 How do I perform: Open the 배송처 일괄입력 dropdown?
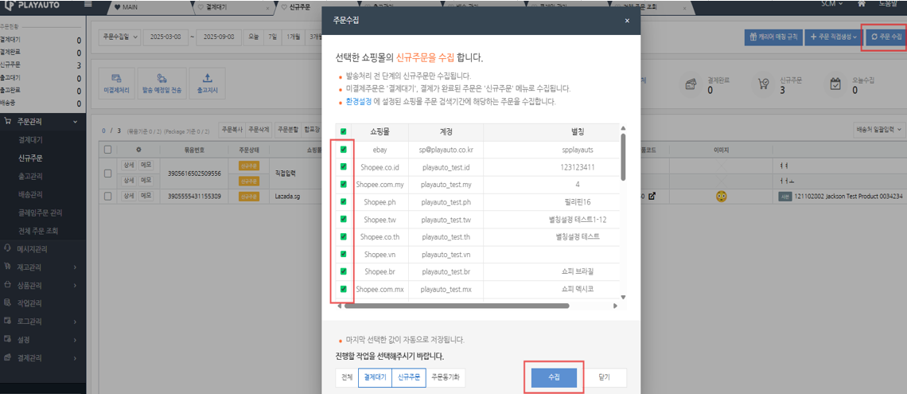878,128
